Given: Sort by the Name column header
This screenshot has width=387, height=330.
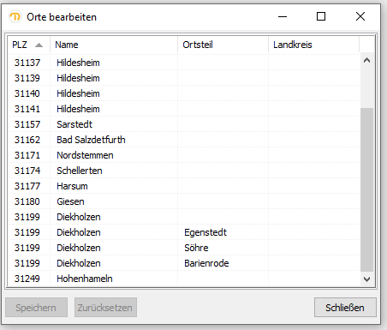Looking at the screenshot, I should (x=114, y=45).
